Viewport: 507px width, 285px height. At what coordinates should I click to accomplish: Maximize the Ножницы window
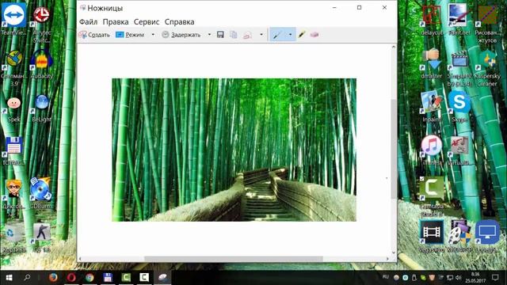click(359, 7)
